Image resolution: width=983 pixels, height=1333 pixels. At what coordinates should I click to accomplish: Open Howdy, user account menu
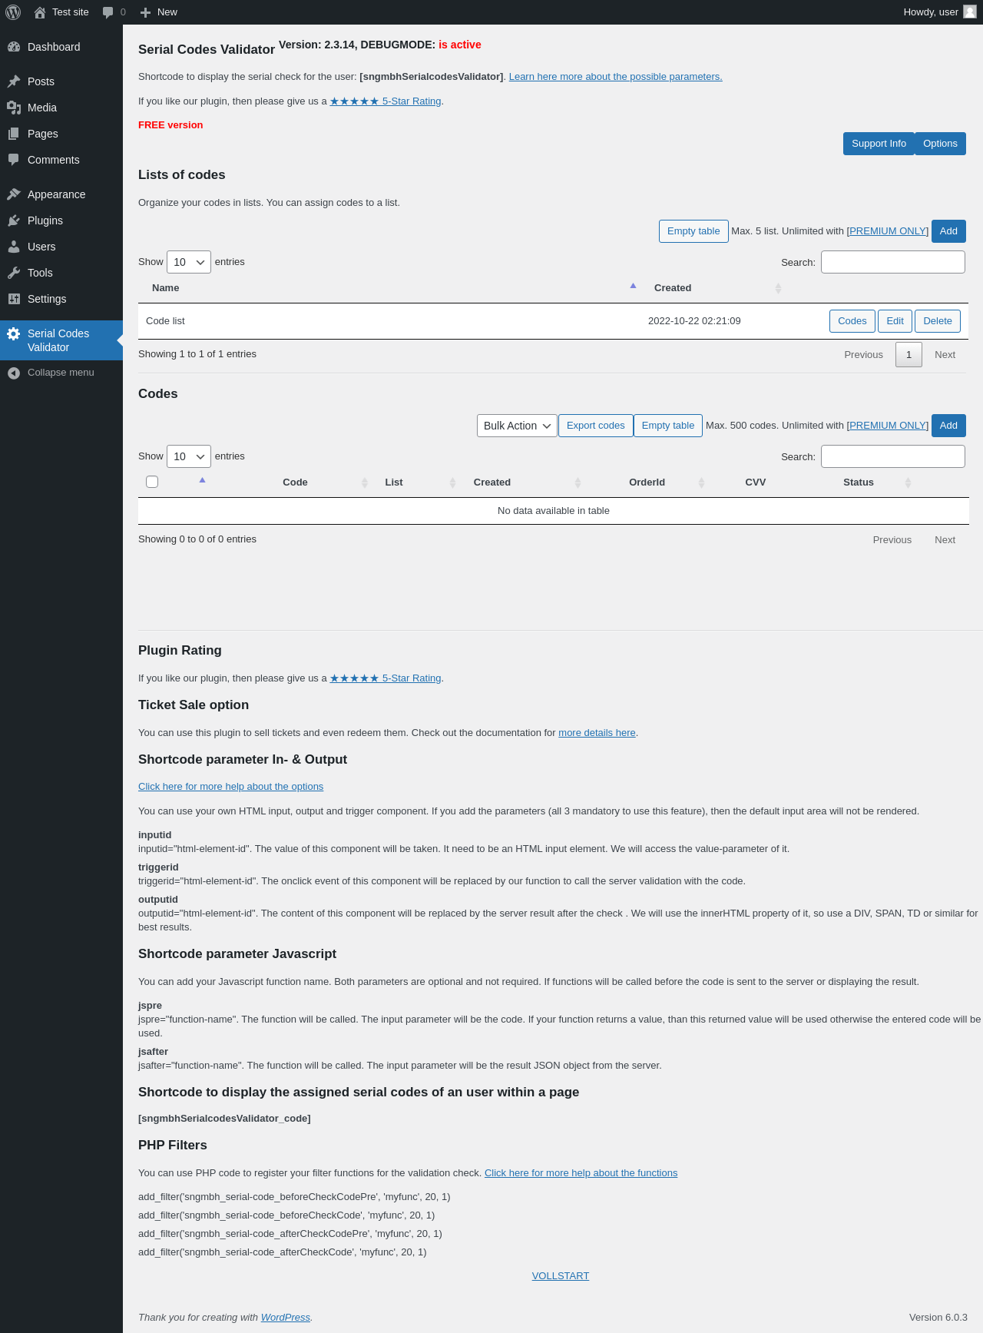click(x=940, y=12)
